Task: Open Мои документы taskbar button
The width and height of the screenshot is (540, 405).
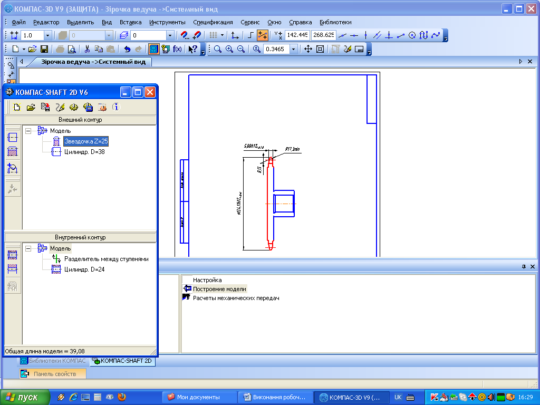Action: (199, 397)
